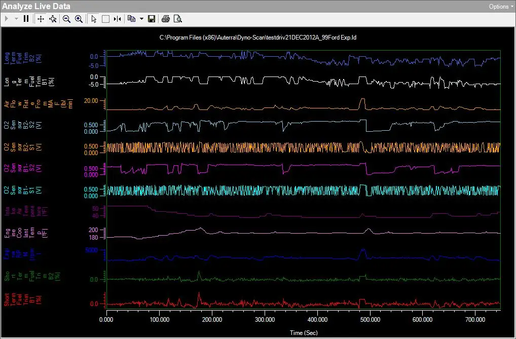Click the O2 Sensor B2-S1 label
516x339 pixels.
click(23, 147)
